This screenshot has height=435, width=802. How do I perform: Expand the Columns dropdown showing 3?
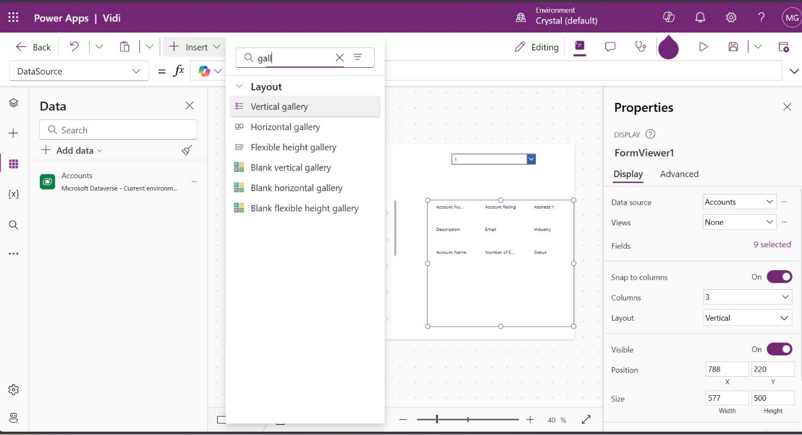[747, 297]
